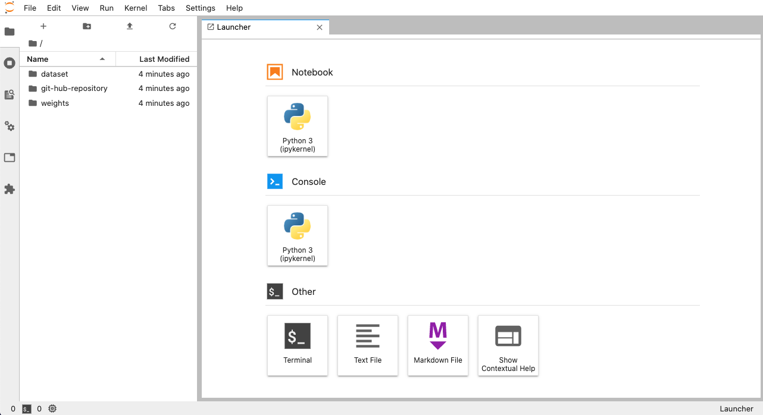The image size is (763, 415).
Task: Open the Table of Contents sidebar panel
Action: coord(10,95)
